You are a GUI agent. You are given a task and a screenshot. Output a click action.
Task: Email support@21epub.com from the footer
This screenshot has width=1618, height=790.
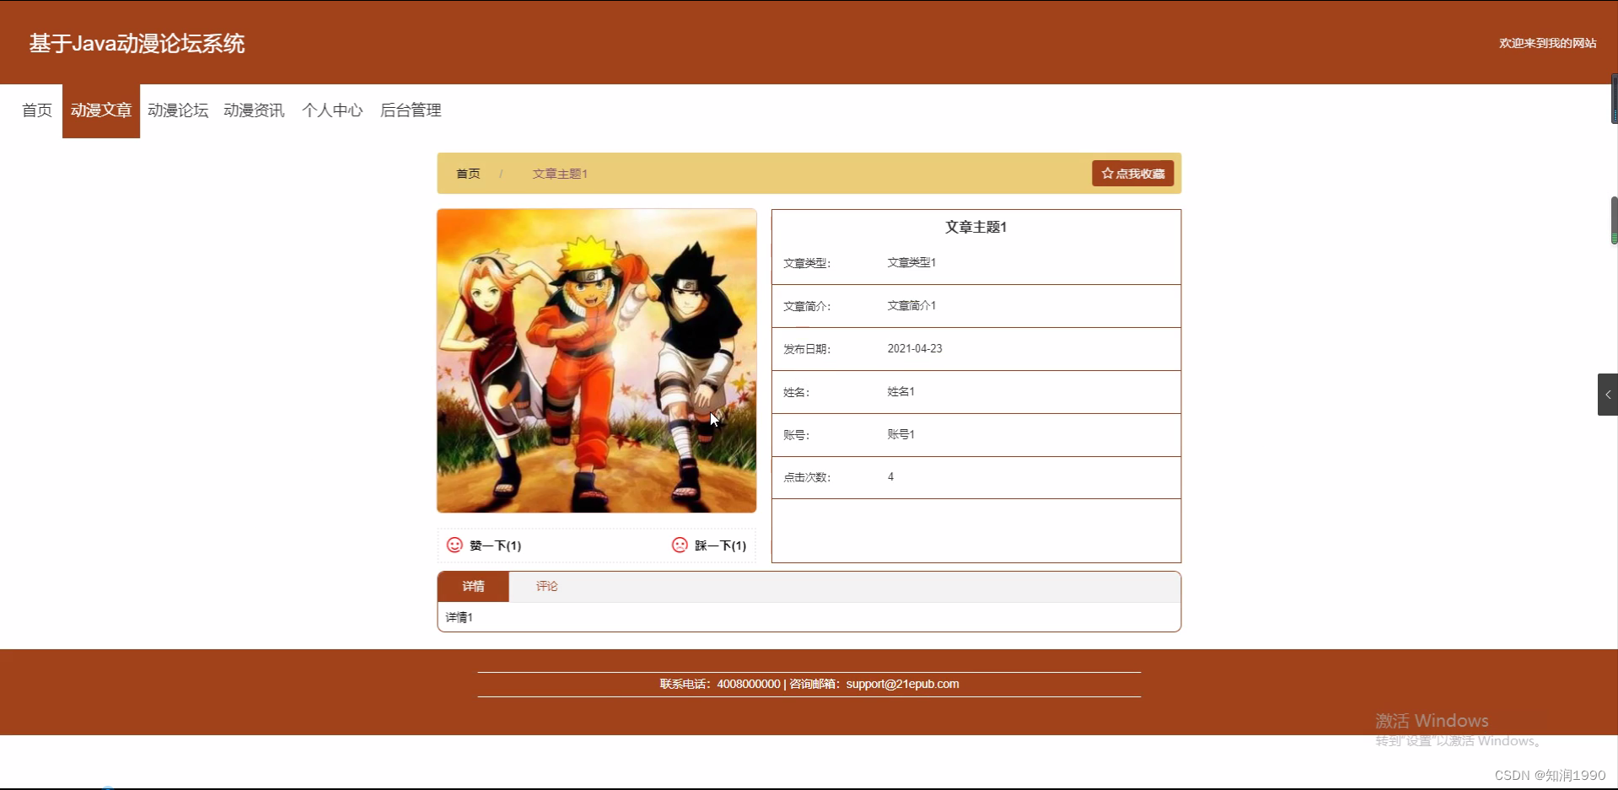[x=903, y=684]
